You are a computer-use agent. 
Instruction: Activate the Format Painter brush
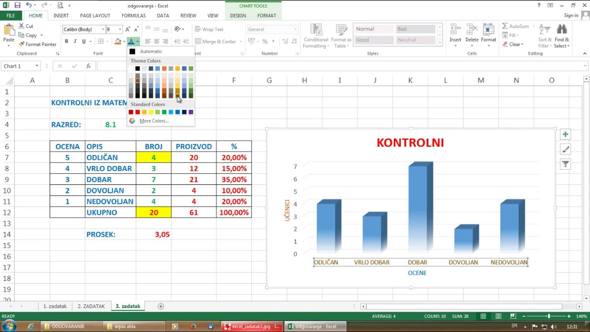coord(37,44)
